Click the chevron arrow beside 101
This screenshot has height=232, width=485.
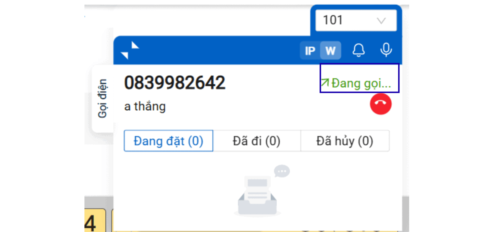(381, 21)
